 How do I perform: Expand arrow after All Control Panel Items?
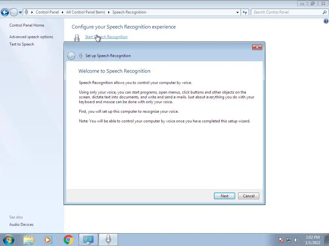click(x=109, y=12)
